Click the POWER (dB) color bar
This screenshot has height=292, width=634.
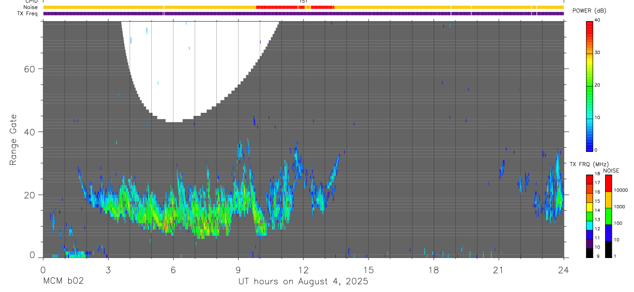point(590,85)
